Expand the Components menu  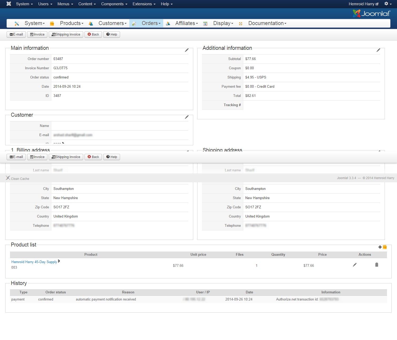point(114,4)
